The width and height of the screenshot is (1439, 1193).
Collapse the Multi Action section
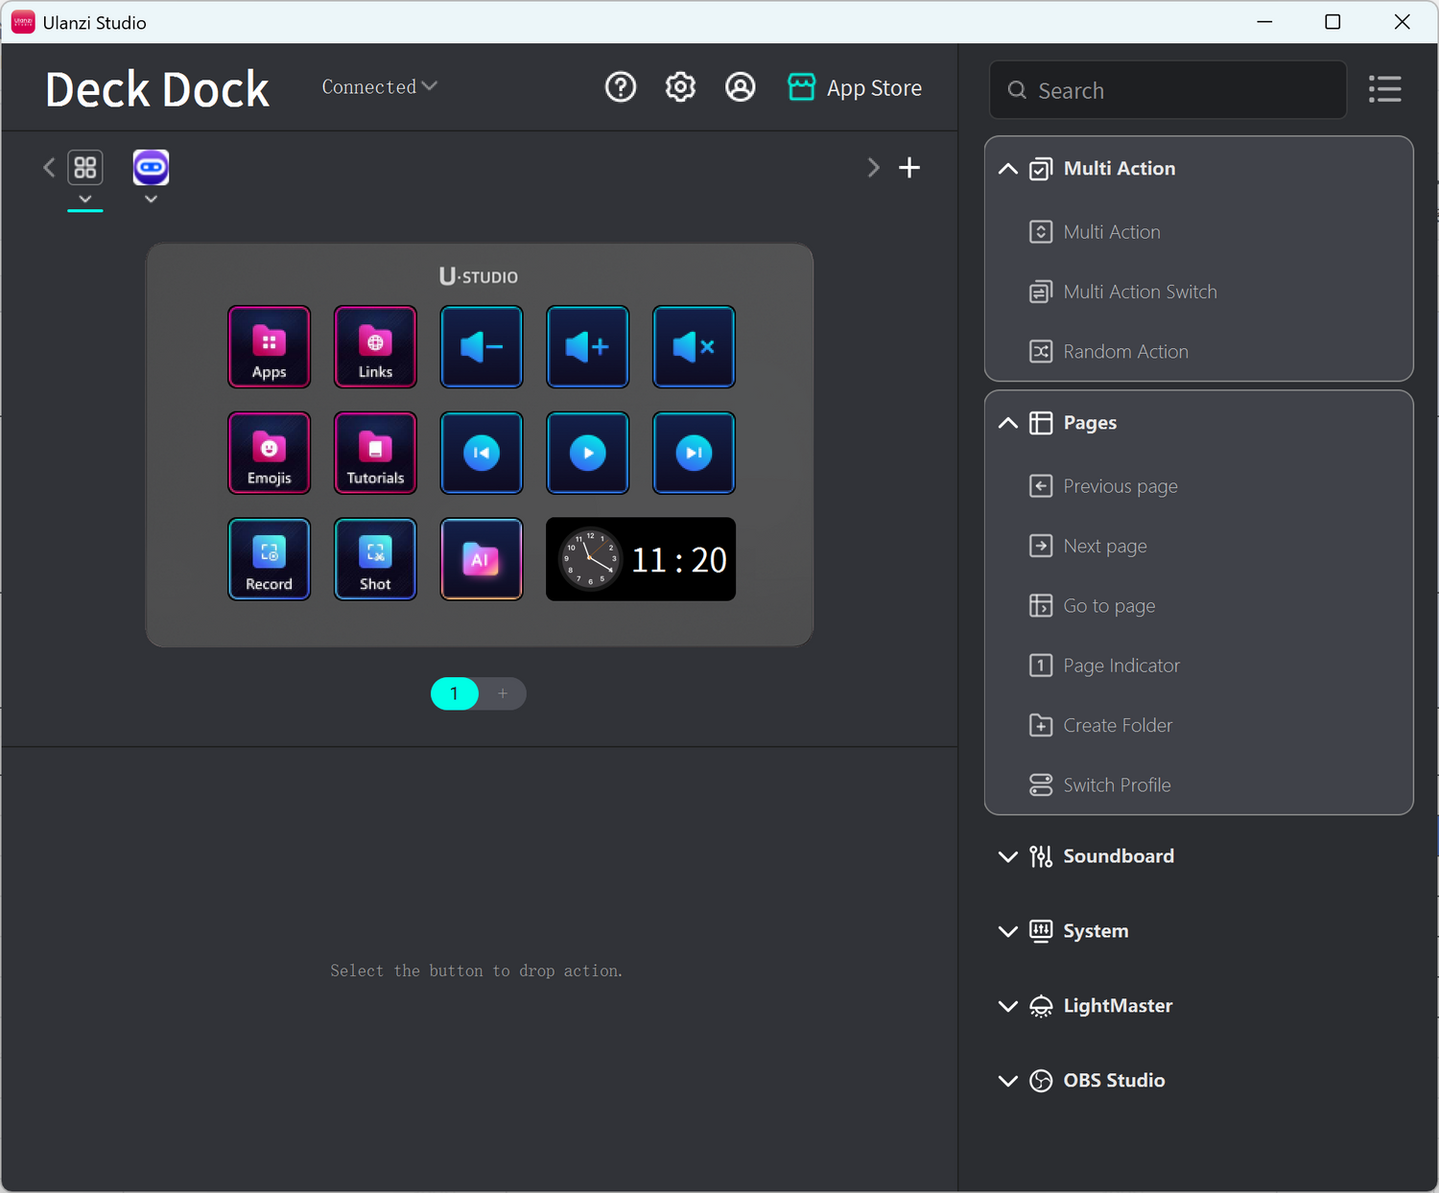(1007, 169)
